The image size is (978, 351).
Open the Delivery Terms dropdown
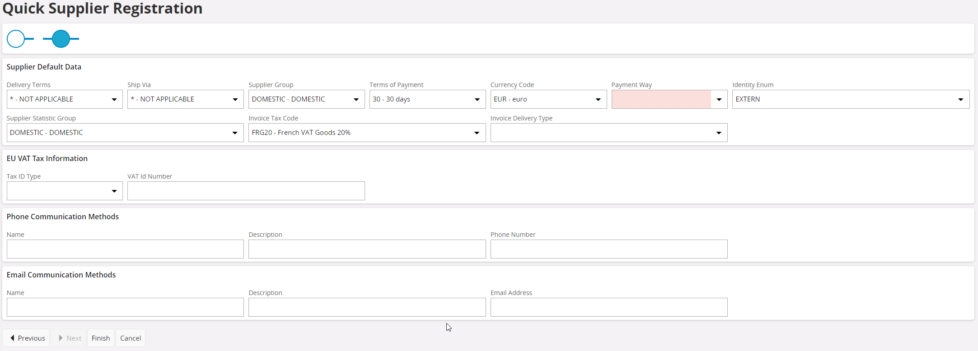tap(65, 99)
